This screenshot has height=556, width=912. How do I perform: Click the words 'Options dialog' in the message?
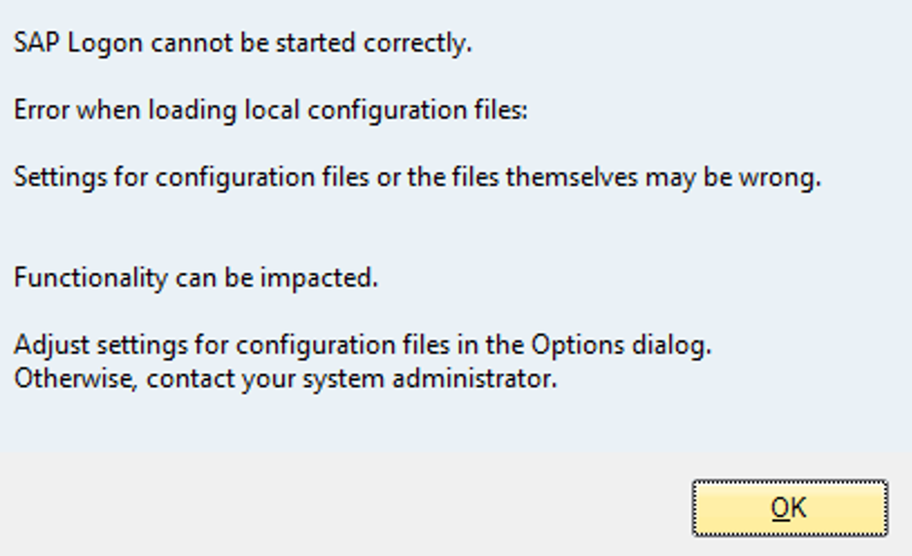tap(621, 345)
